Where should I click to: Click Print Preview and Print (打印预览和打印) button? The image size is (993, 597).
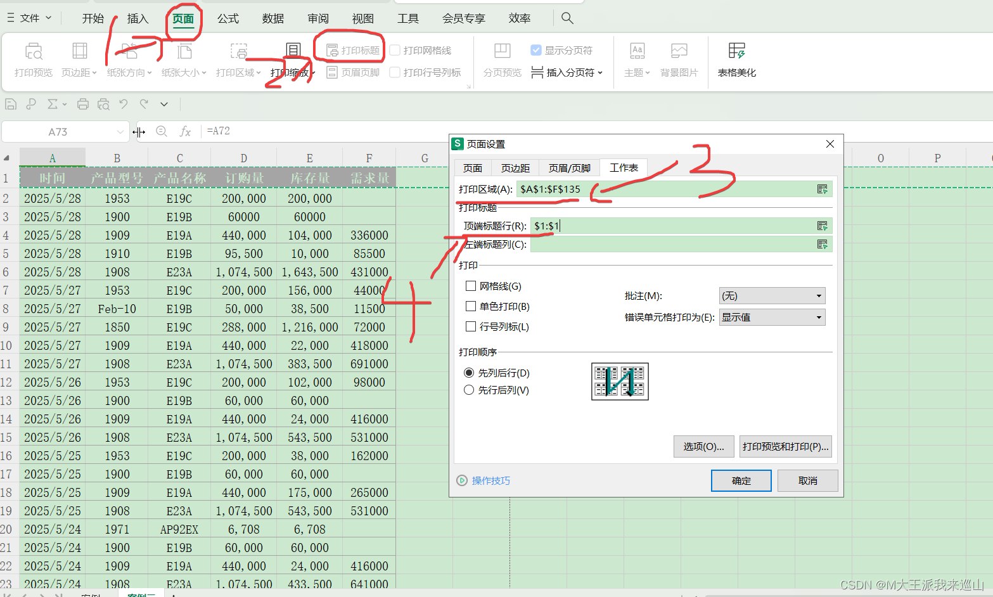point(786,446)
